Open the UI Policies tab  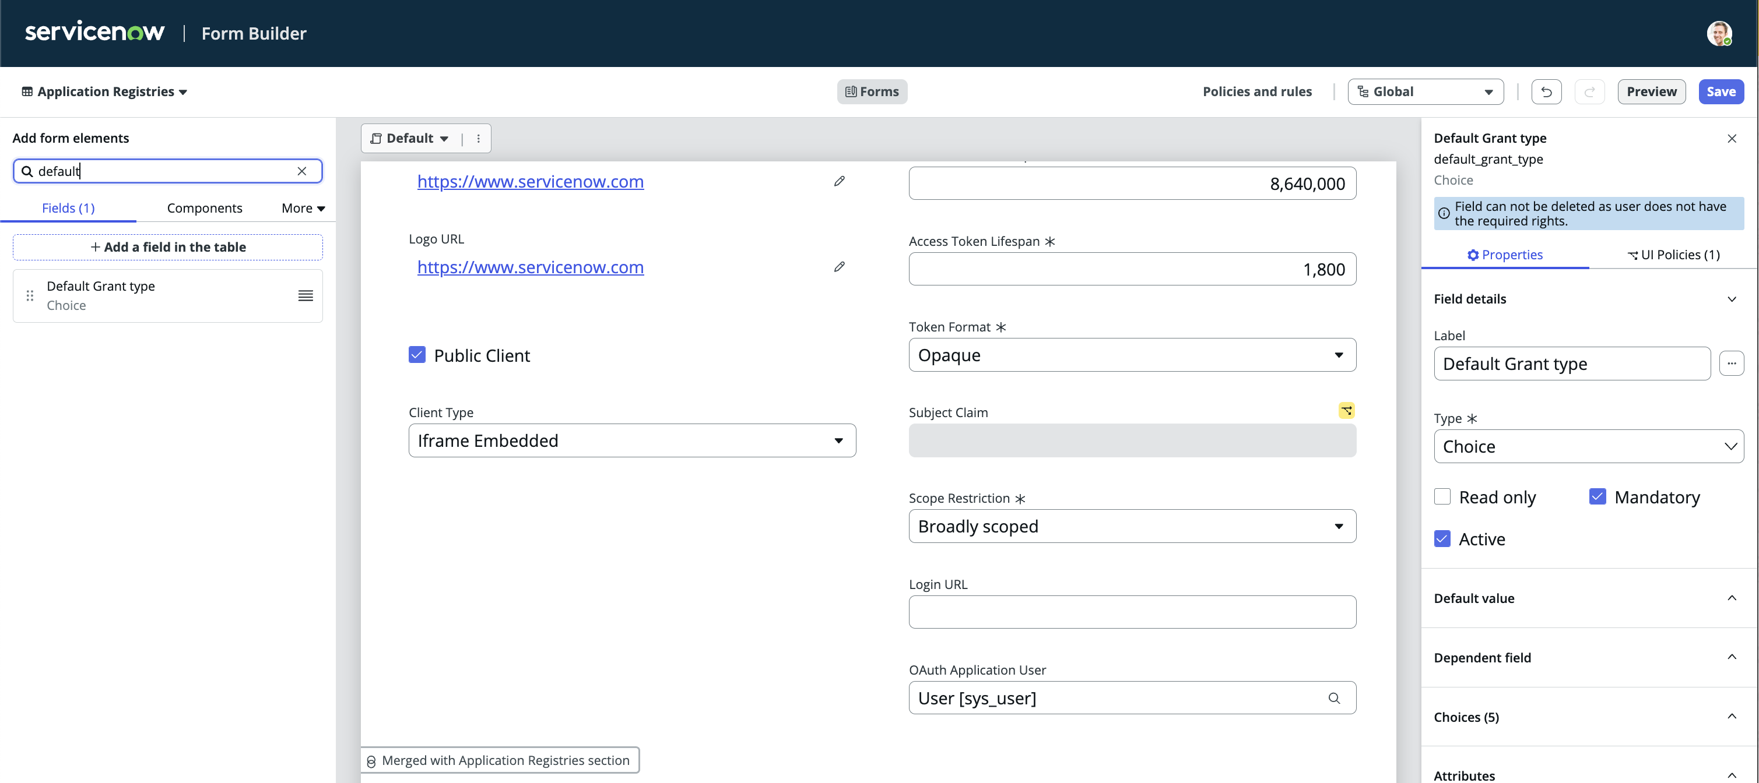[x=1674, y=255]
